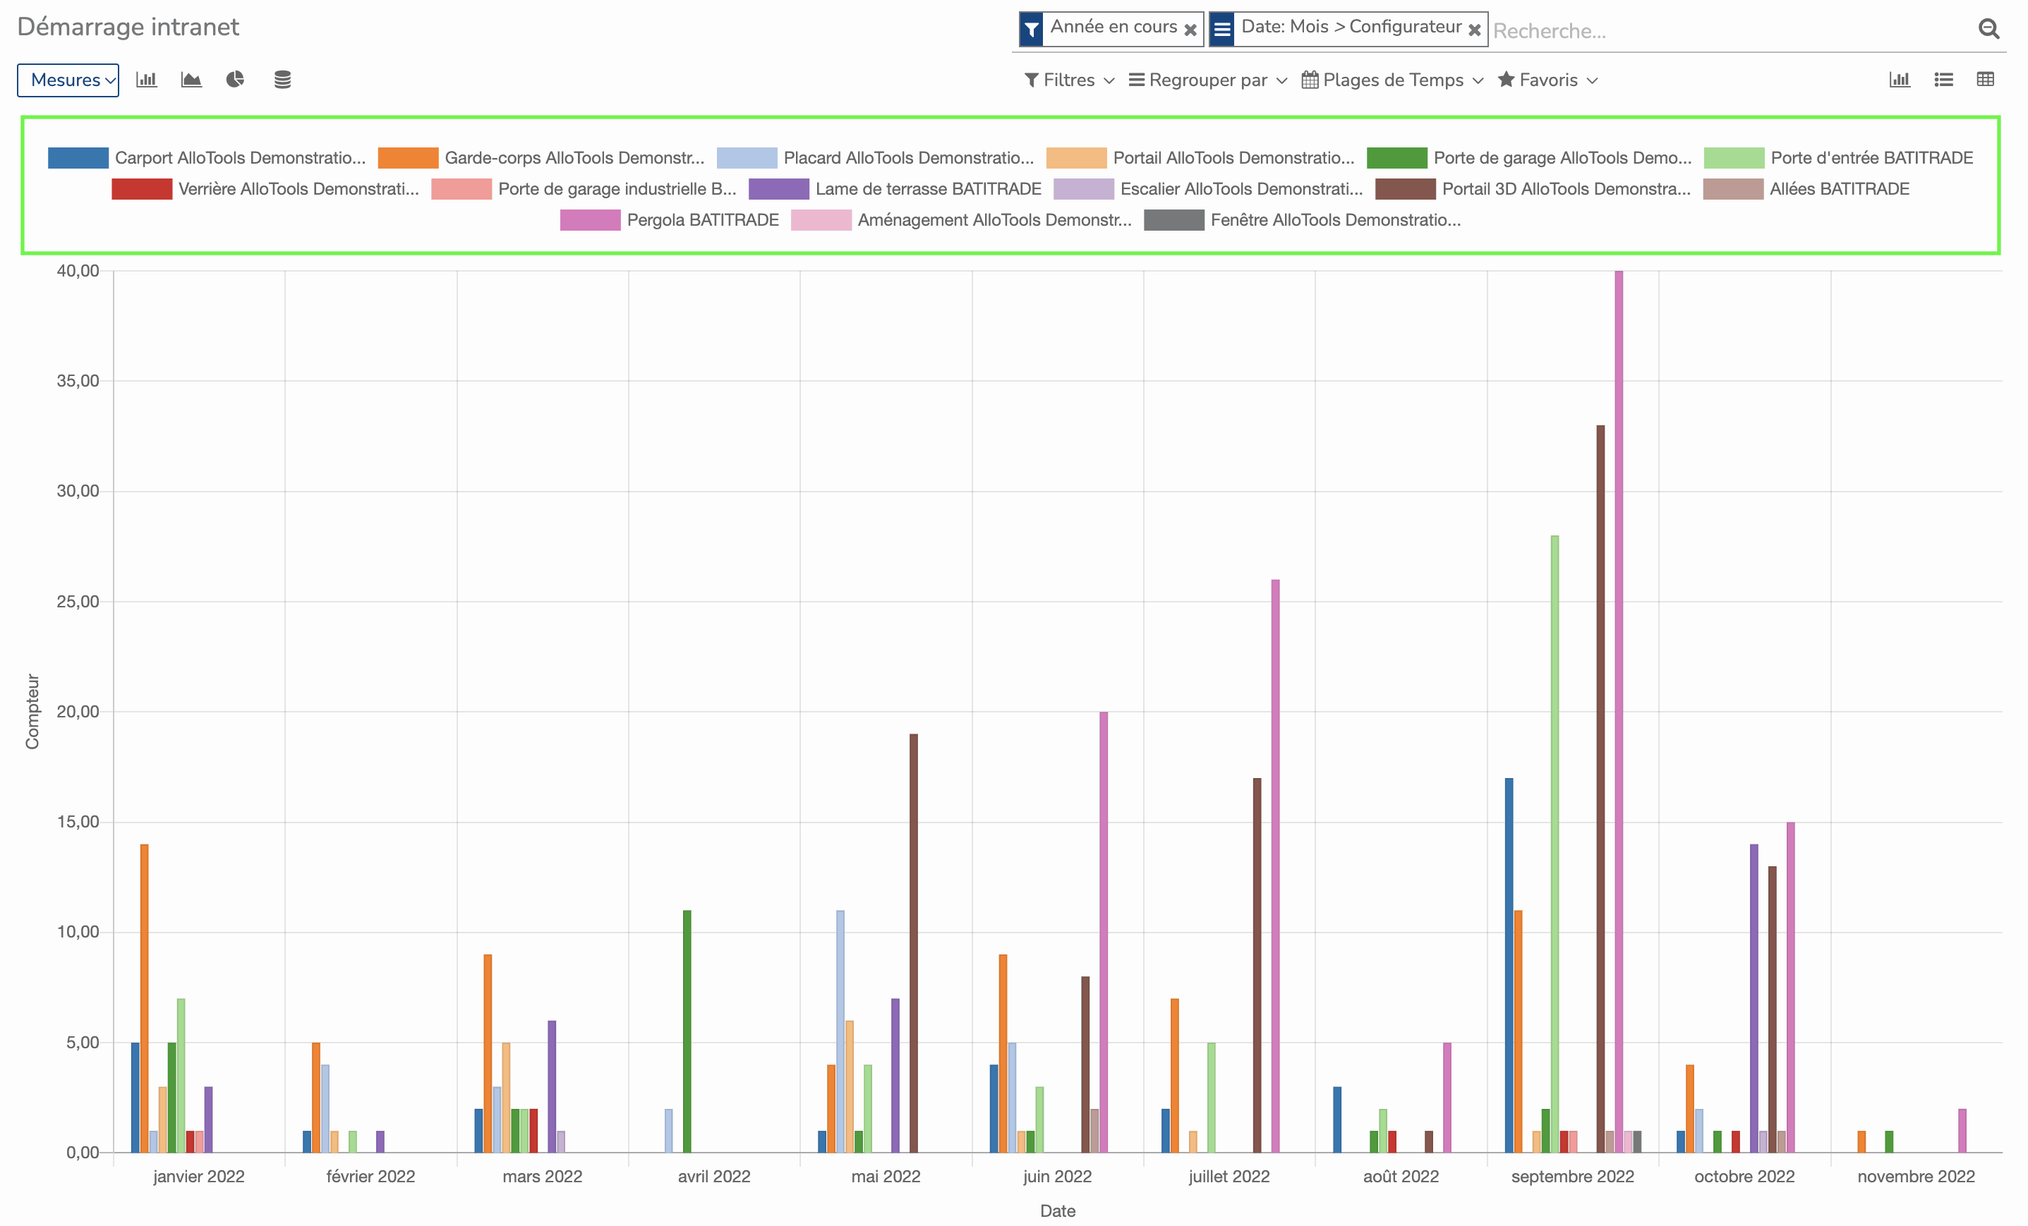Image resolution: width=2028 pixels, height=1226 pixels.
Task: Expand the Favoris menu
Action: click(x=1547, y=80)
